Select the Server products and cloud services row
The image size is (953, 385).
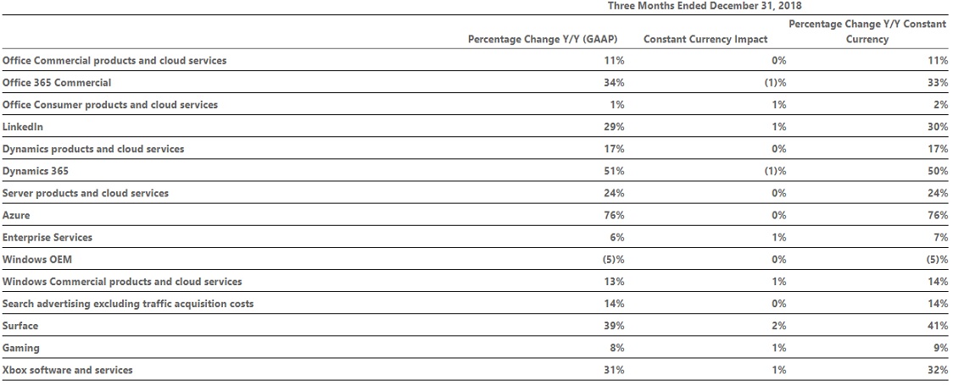(476, 194)
